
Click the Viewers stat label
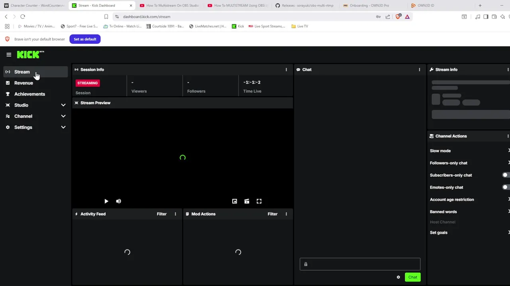(x=139, y=91)
